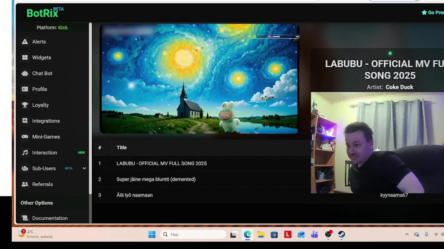
Task: Open the Windows Start menu
Action: pyautogui.click(x=152, y=234)
